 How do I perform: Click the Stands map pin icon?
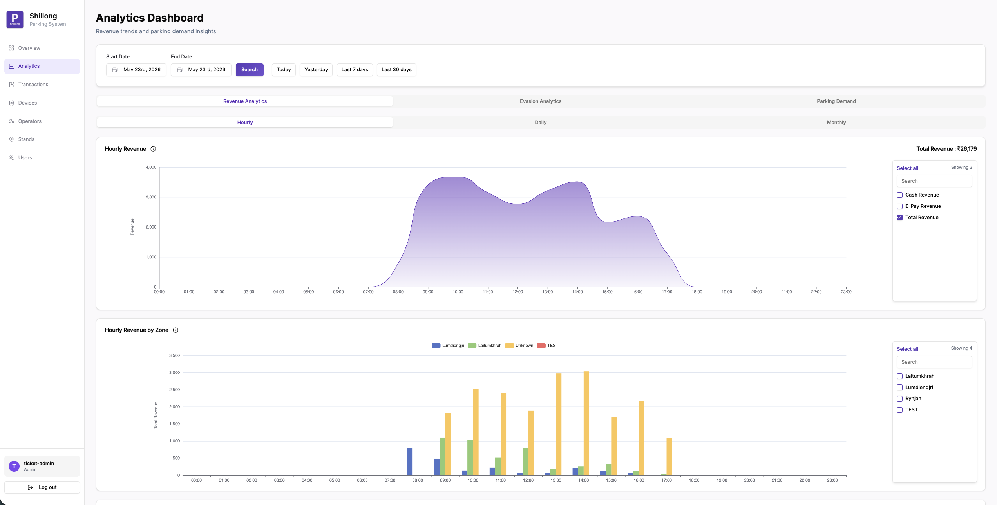click(11, 139)
